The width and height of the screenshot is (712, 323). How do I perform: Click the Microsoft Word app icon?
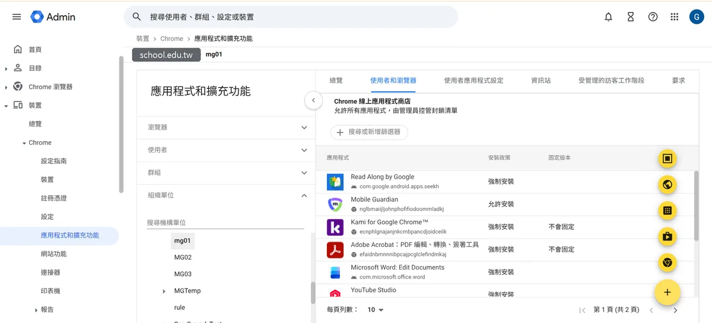(335, 272)
